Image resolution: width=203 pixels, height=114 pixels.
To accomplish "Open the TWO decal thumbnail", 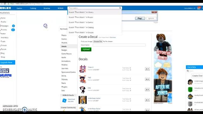I will tap(82, 79).
